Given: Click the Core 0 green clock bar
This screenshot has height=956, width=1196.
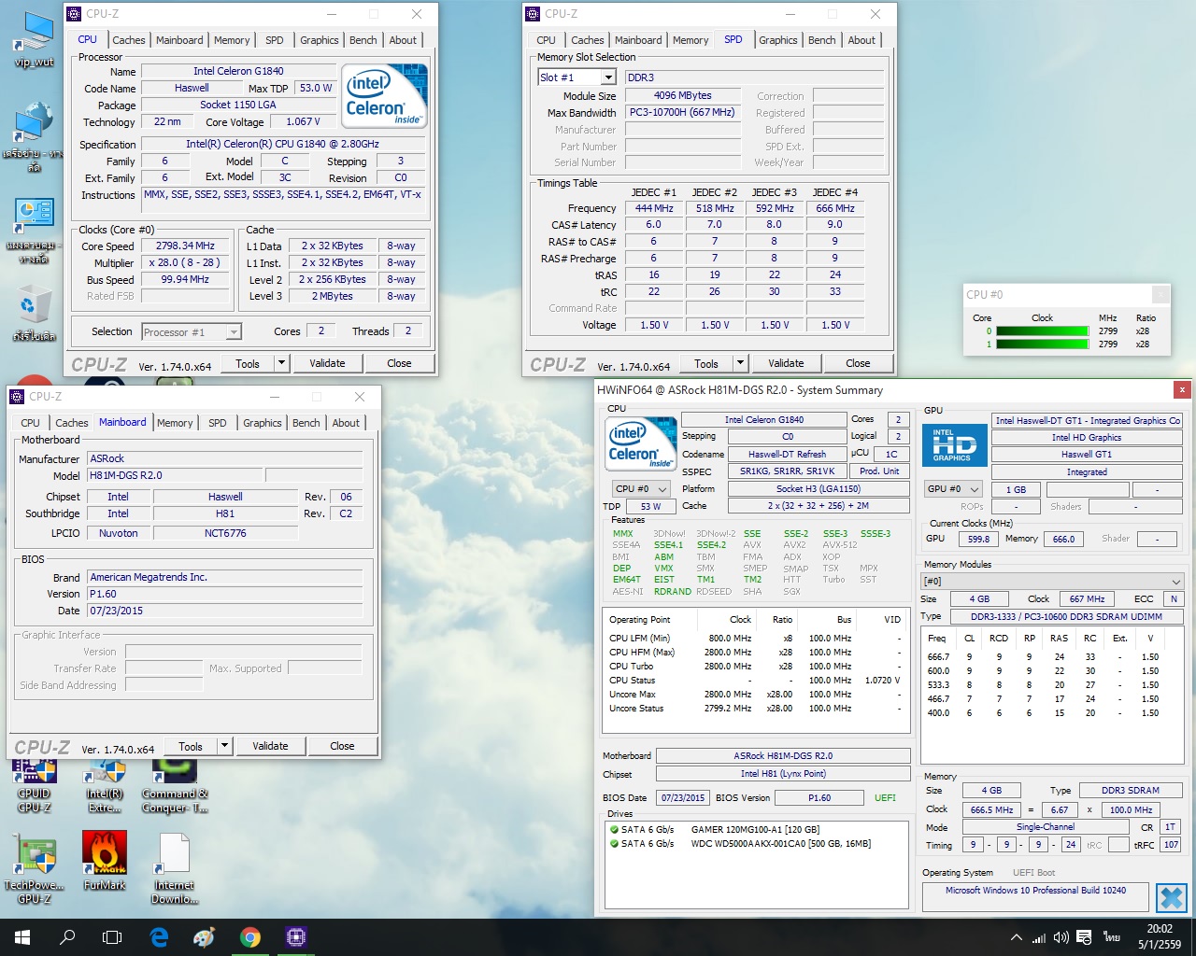Looking at the screenshot, I should [x=1042, y=331].
